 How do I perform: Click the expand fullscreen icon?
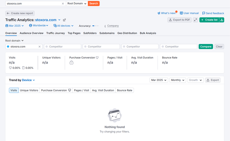(x=195, y=20)
